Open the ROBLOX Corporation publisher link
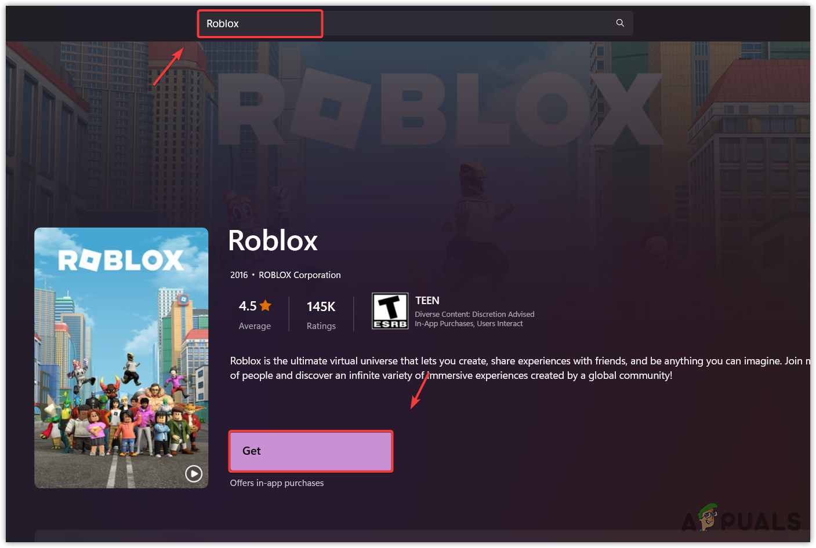816x548 pixels. 300,275
